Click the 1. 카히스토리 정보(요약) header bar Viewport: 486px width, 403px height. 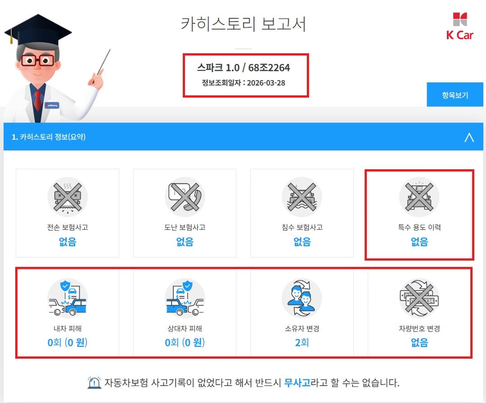pyautogui.click(x=243, y=136)
